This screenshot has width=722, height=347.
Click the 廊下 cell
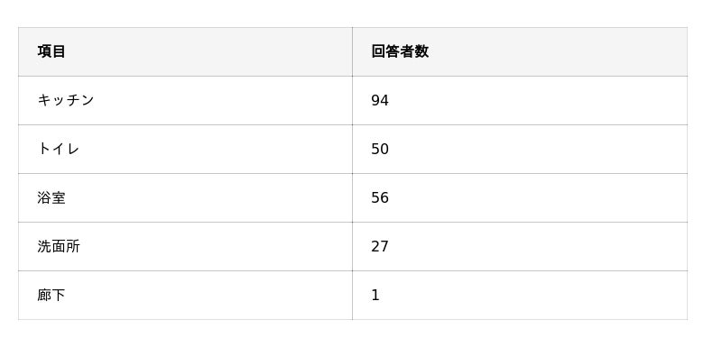[185, 295]
